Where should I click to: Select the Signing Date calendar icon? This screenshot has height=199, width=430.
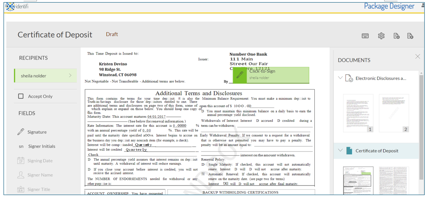[20, 160]
